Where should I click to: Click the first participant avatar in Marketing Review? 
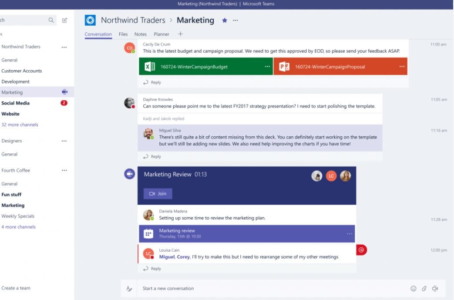[317, 176]
